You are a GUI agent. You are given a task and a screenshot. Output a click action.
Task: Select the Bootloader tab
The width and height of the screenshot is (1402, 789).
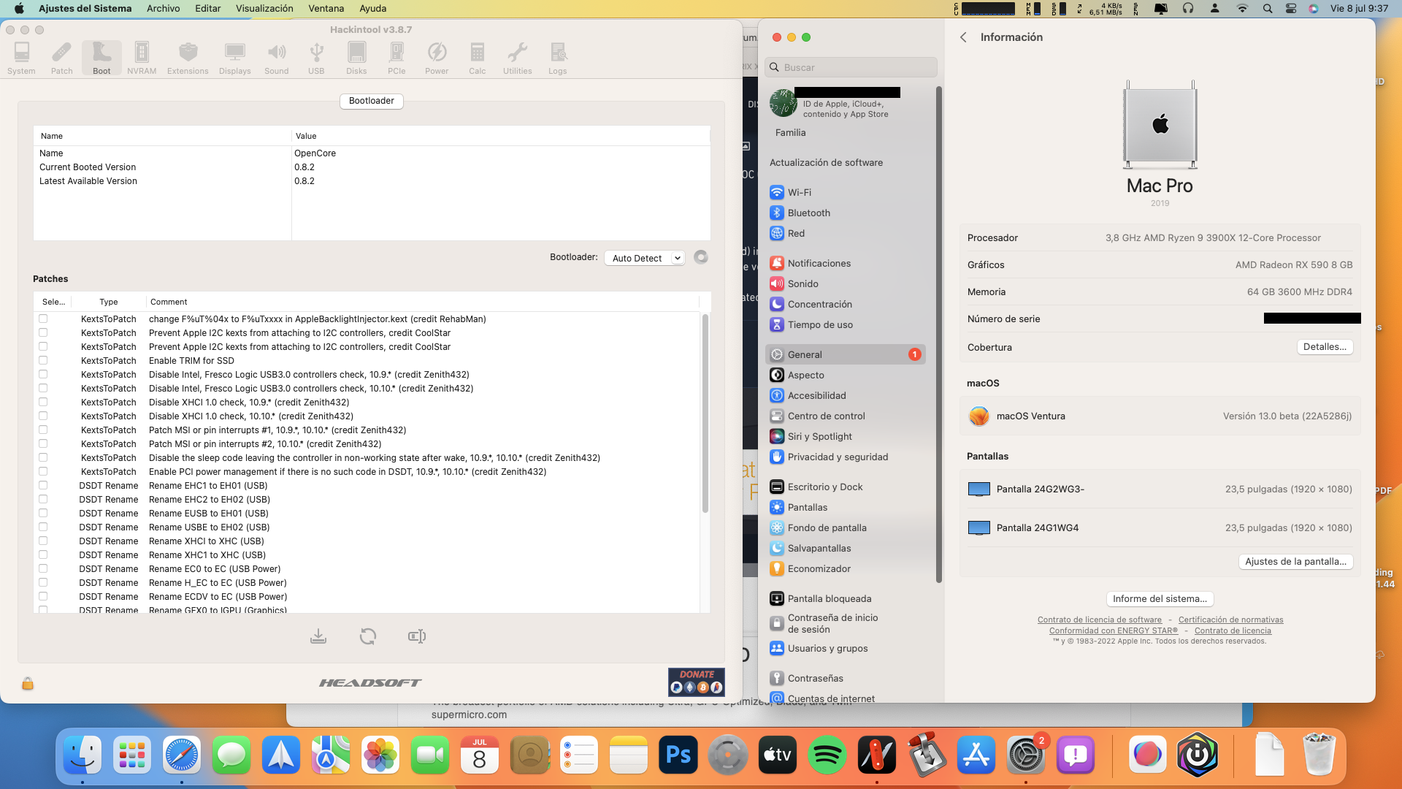pos(371,101)
